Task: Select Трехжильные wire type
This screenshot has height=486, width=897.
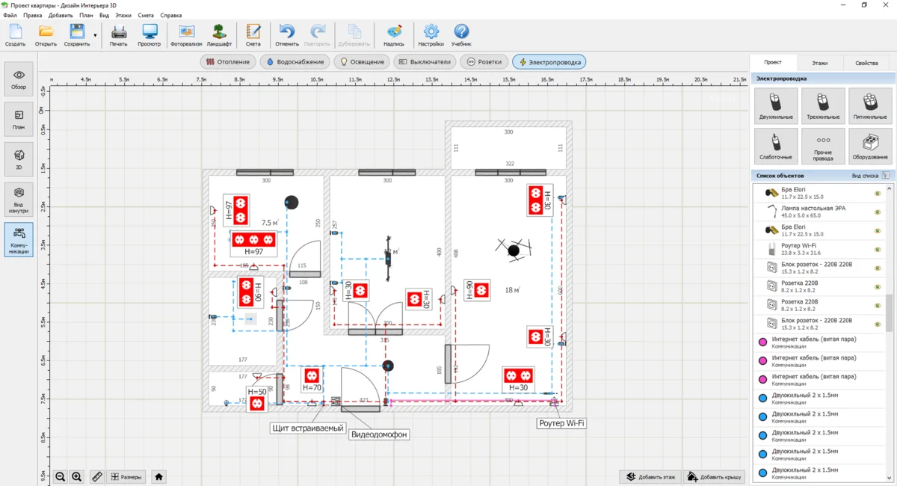Action: point(823,105)
